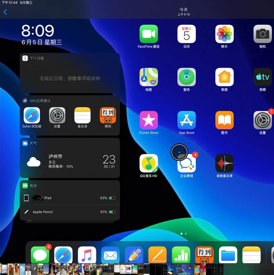Launch the Photos app on home screen

(224, 34)
